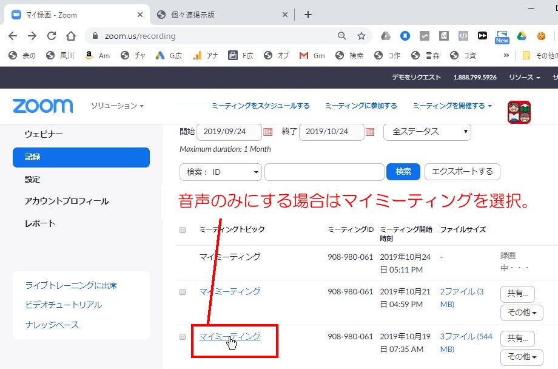The height and width of the screenshot is (369, 558).
Task: Click the colored Google Drive extension icon
Action: (522, 36)
